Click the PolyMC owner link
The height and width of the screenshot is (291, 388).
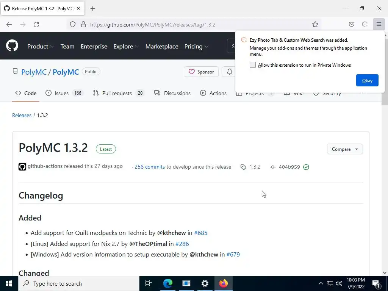coord(34,72)
